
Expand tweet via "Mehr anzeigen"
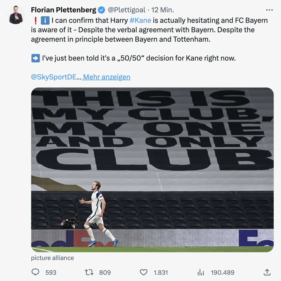[x=106, y=77]
